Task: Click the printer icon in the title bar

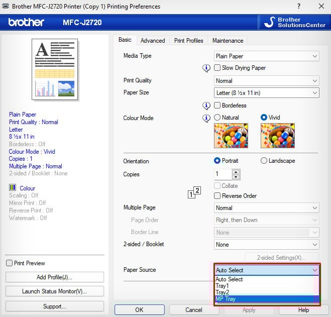Action: point(6,6)
